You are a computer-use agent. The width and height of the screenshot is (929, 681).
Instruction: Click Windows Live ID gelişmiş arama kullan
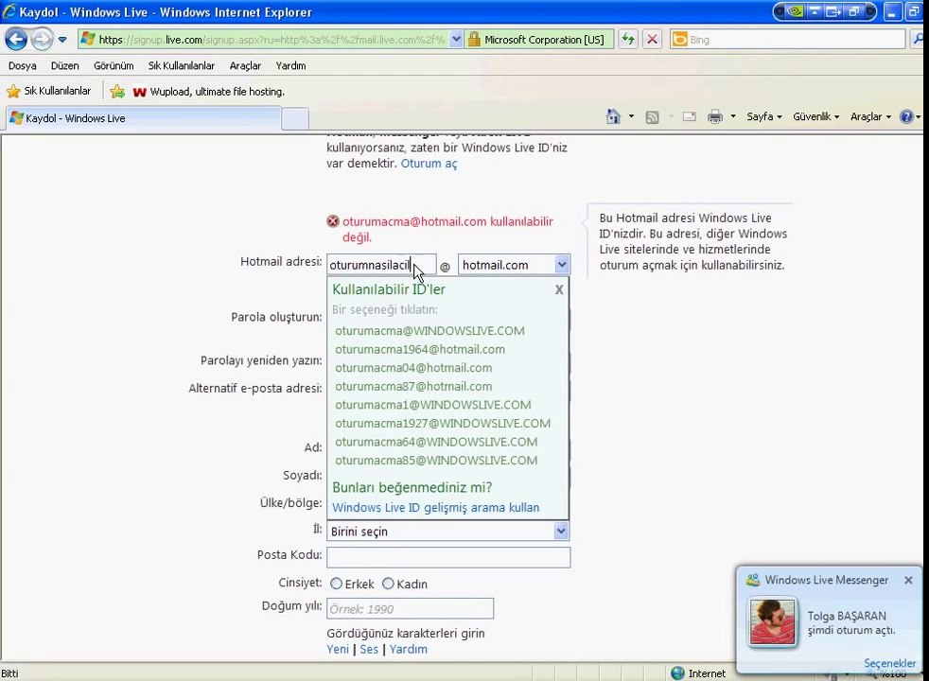pyautogui.click(x=435, y=508)
